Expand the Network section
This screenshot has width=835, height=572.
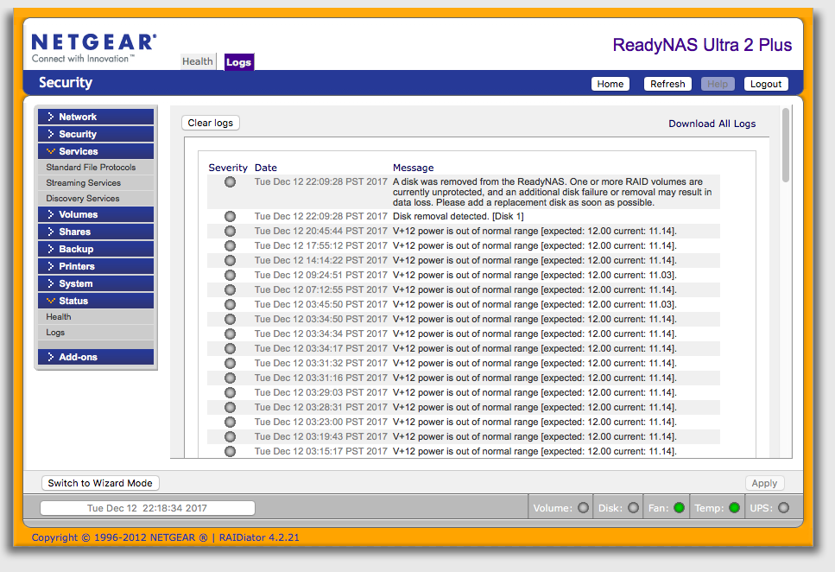[x=95, y=116]
